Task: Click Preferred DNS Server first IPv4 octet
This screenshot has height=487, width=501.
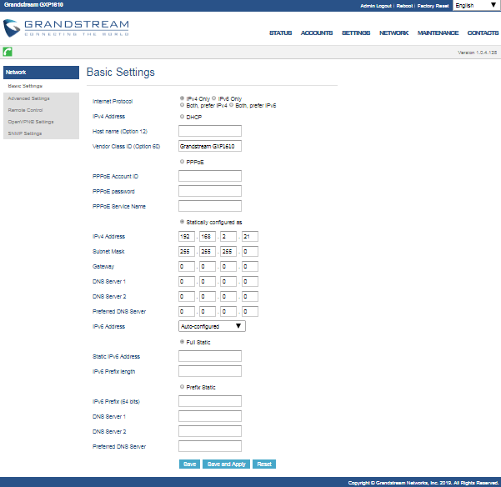Action: click(x=187, y=312)
